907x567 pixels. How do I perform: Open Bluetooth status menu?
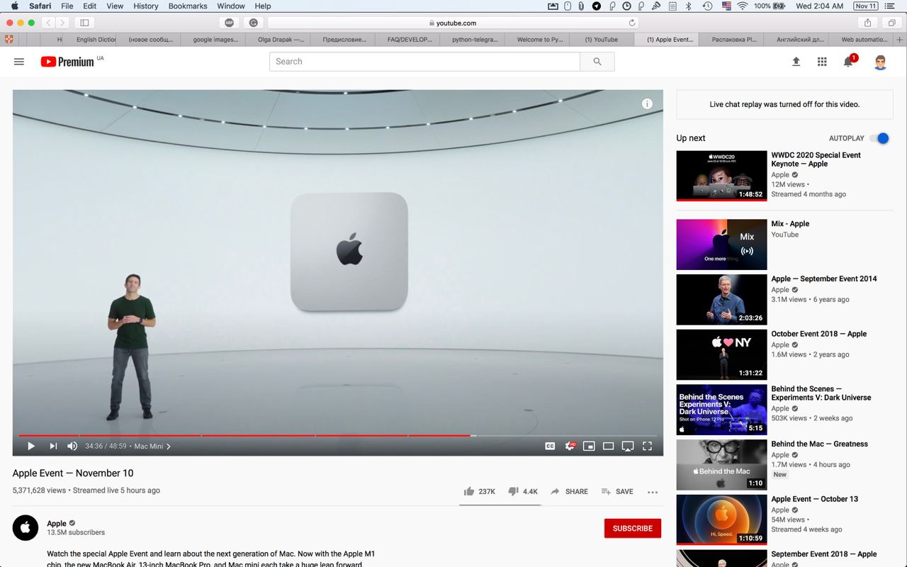pyautogui.click(x=688, y=6)
